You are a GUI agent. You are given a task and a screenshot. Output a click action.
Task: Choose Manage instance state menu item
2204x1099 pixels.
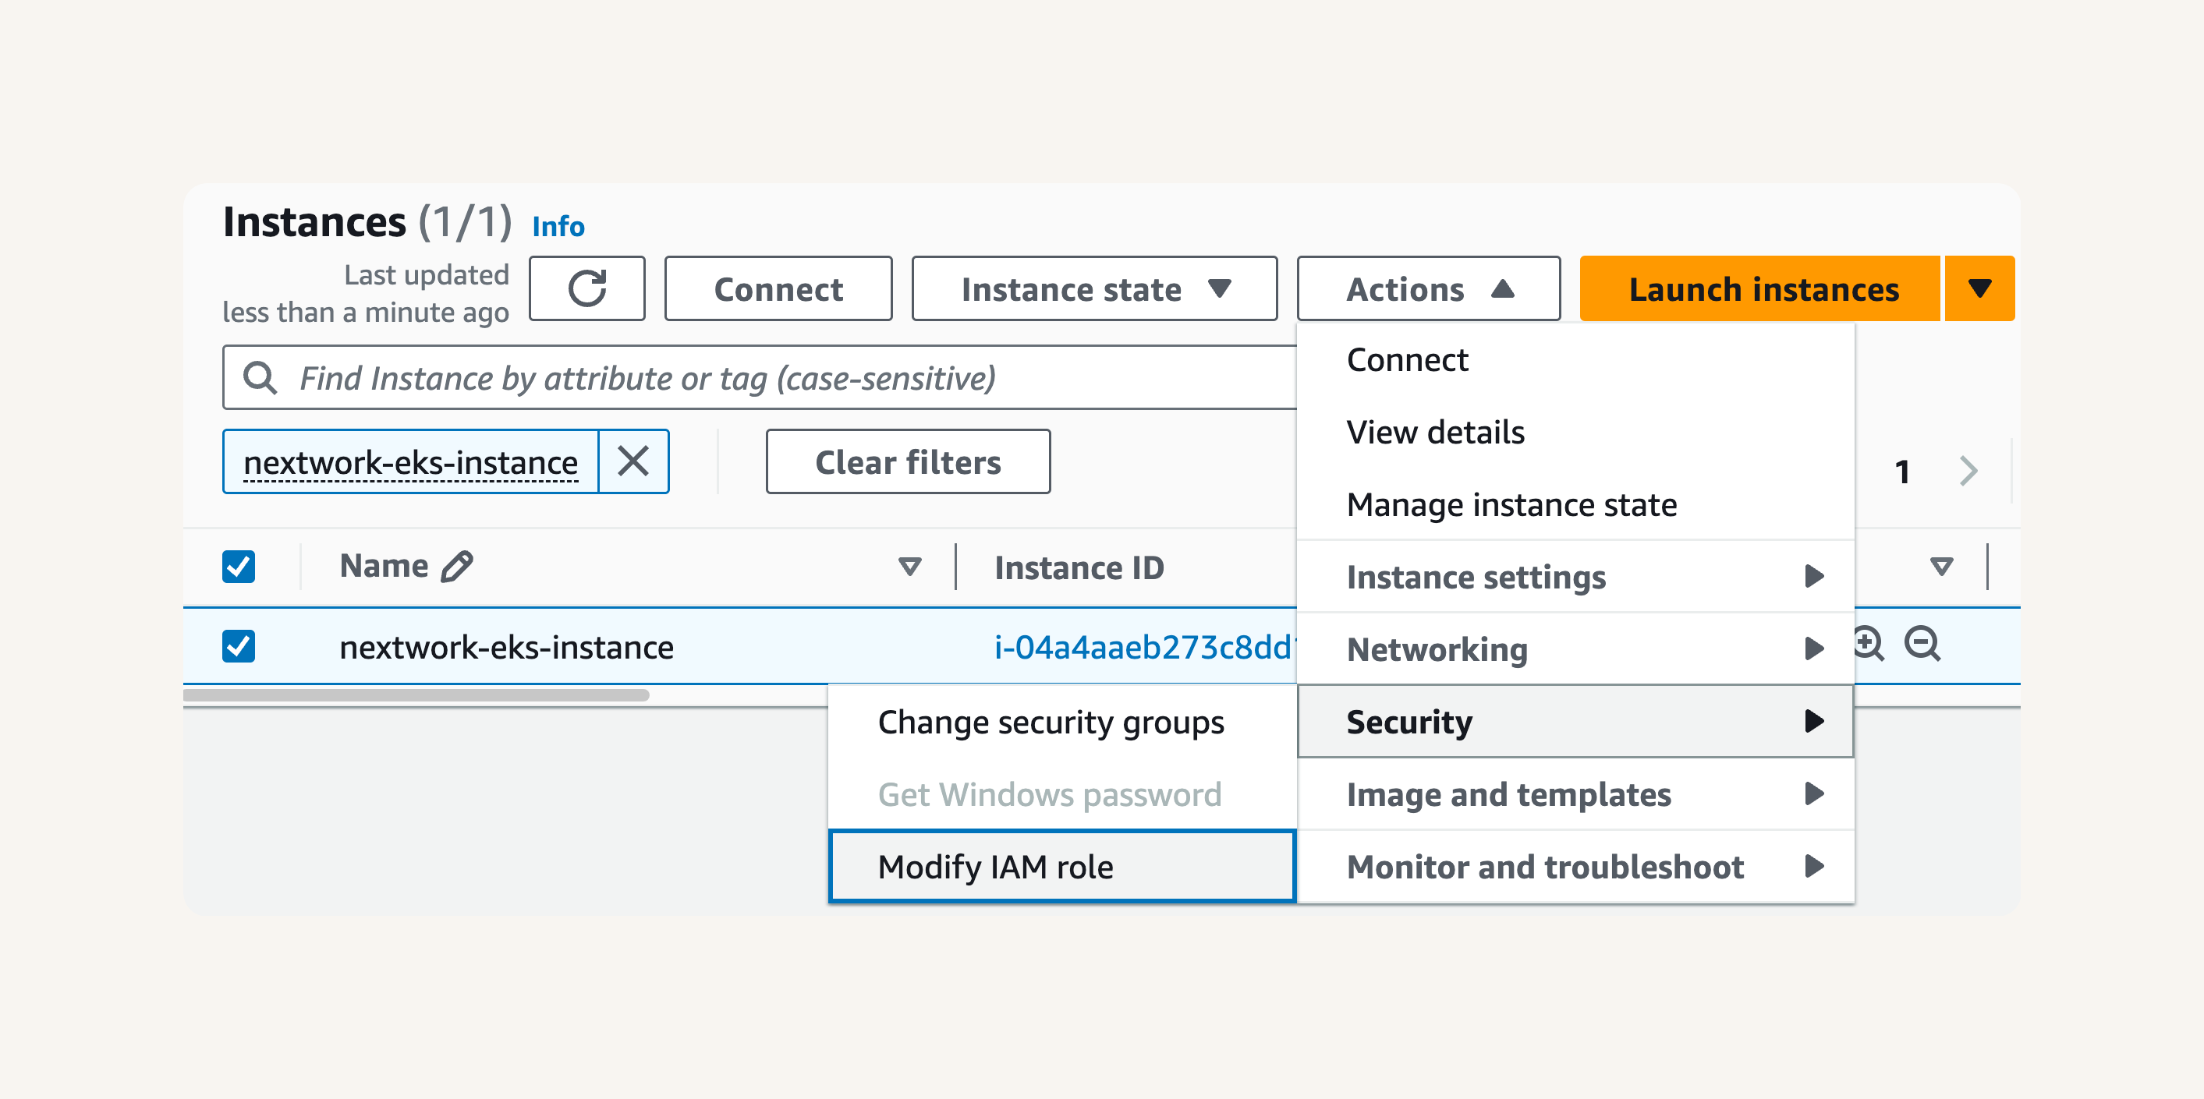1575,504
